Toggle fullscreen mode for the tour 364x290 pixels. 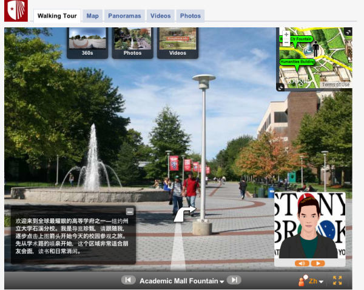[337, 280]
